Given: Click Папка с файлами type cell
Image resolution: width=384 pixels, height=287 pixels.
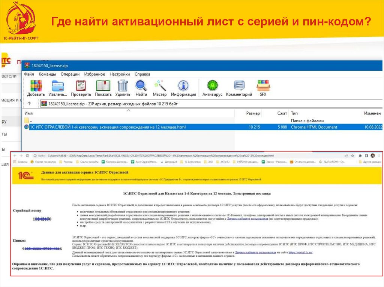Looking at the screenshot, I should pos(307,120).
